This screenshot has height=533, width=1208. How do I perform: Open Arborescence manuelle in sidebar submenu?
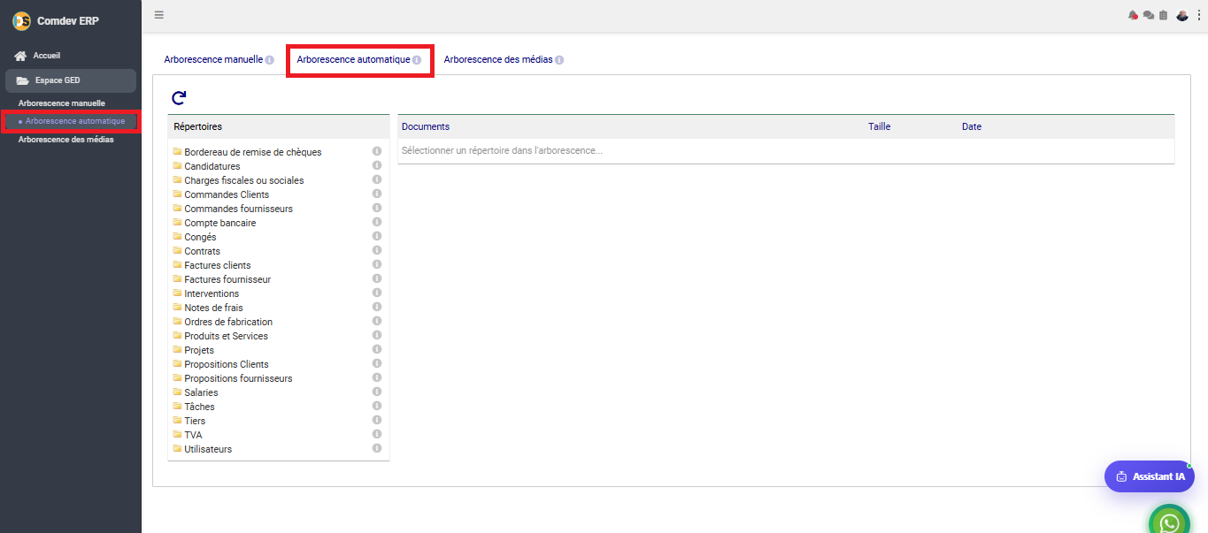point(62,103)
